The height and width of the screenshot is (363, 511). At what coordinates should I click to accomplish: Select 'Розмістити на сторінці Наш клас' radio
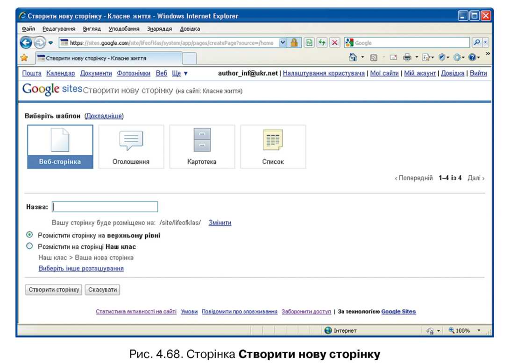coord(29,246)
